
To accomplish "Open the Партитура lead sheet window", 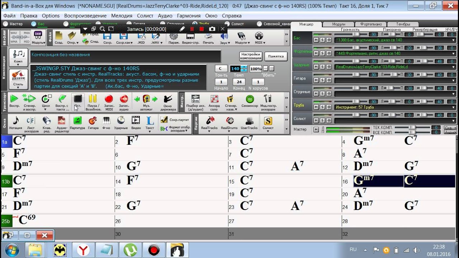I will point(77,124).
